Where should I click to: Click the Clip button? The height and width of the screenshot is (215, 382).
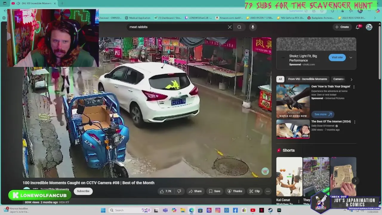point(255,191)
